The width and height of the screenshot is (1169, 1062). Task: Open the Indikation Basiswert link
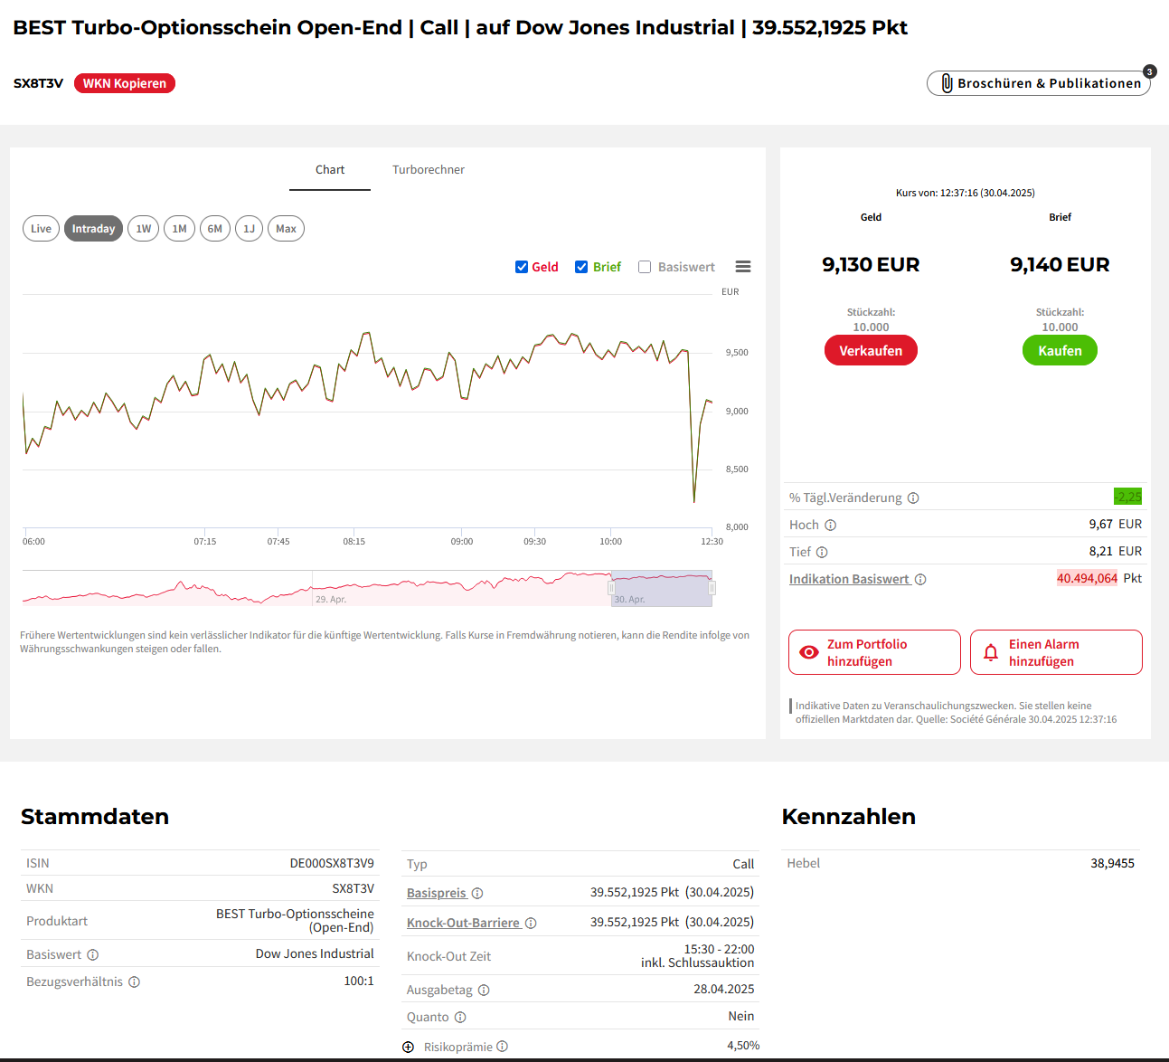point(850,580)
